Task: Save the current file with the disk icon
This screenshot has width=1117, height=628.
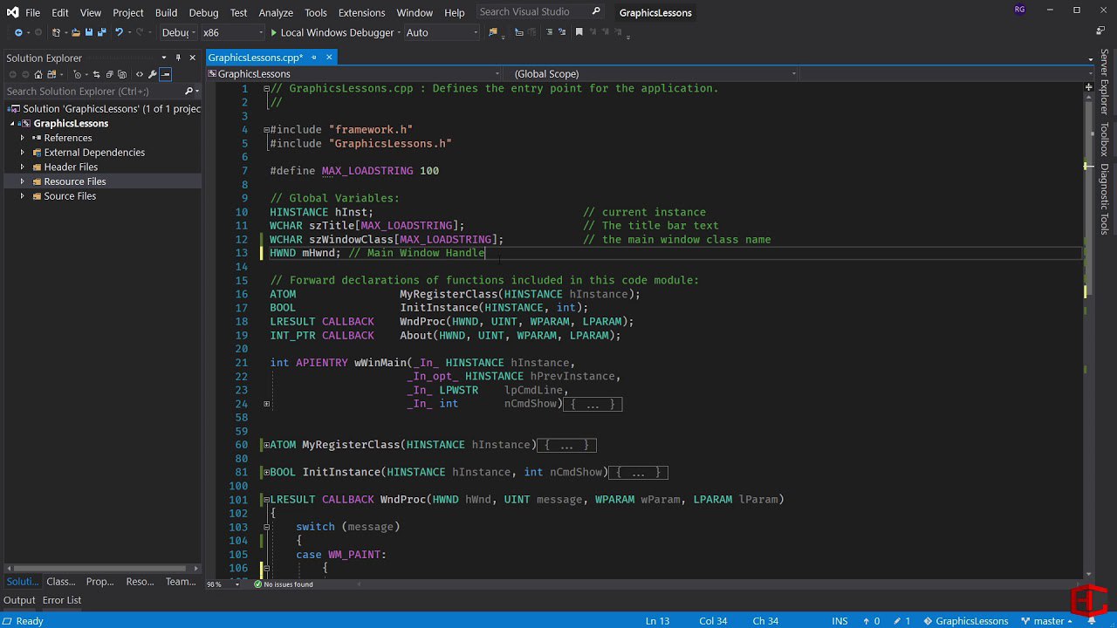Action: coord(89,32)
